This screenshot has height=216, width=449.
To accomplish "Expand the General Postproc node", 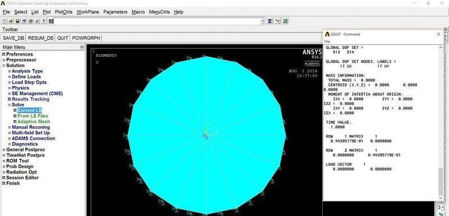I will [x=4, y=150].
